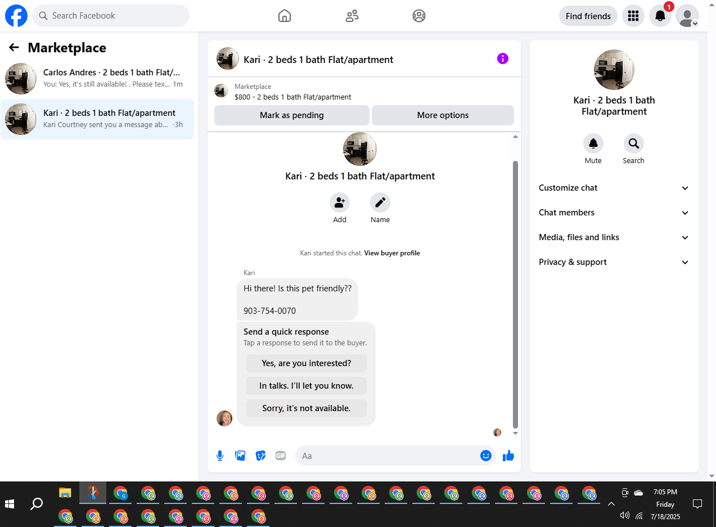
Task: Send a thumbs-up like
Action: [x=508, y=456]
